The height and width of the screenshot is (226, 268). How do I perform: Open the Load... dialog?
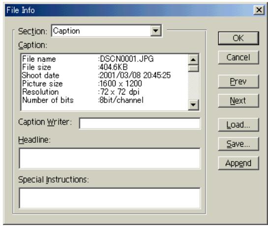pos(238,125)
